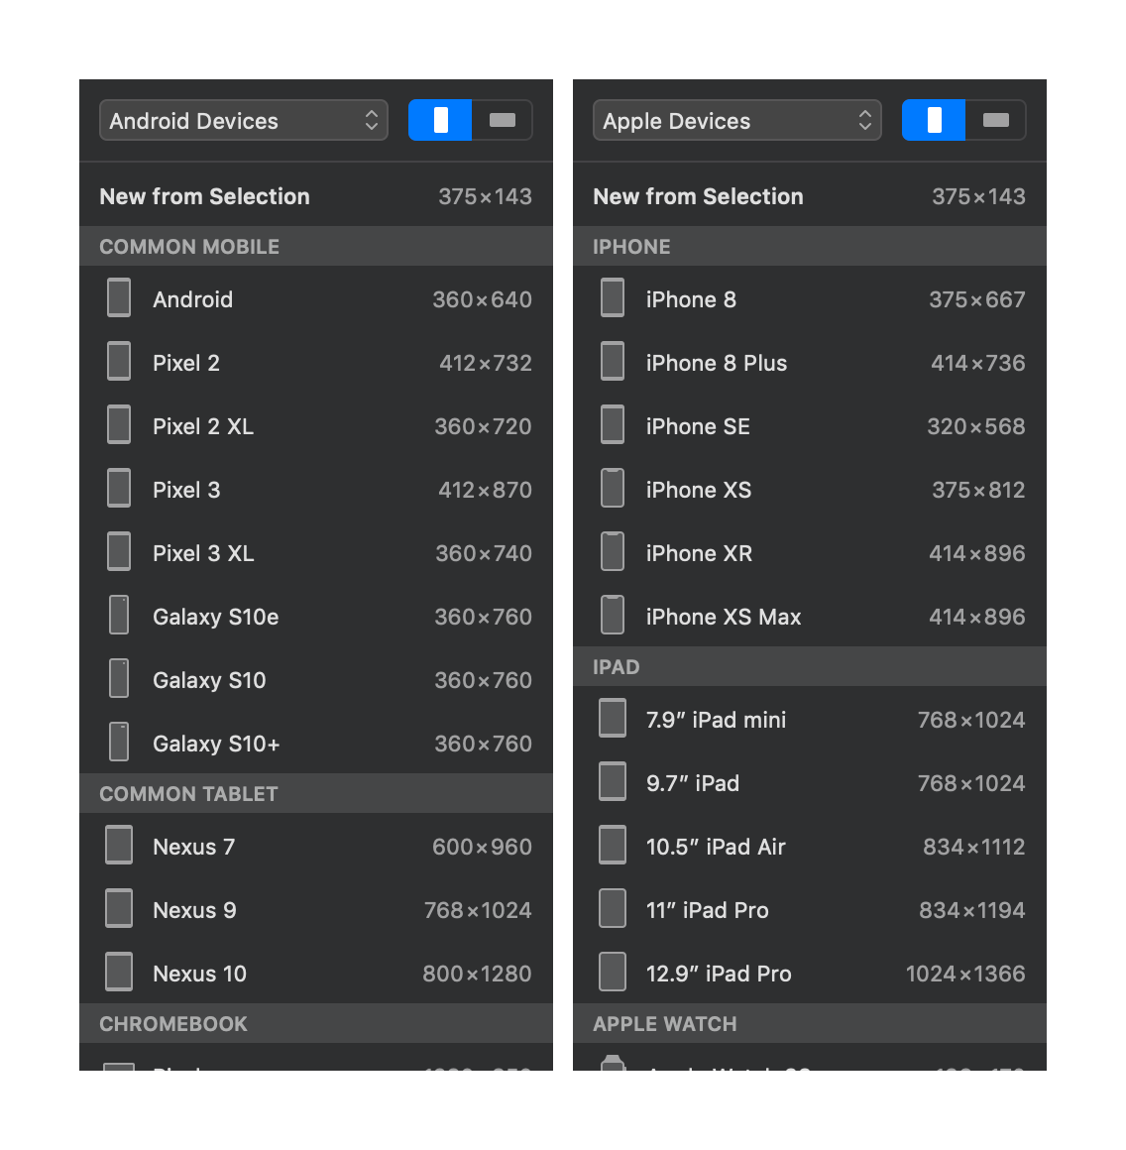
Task: Switch Android panel to landscape orientation
Action: point(503,120)
